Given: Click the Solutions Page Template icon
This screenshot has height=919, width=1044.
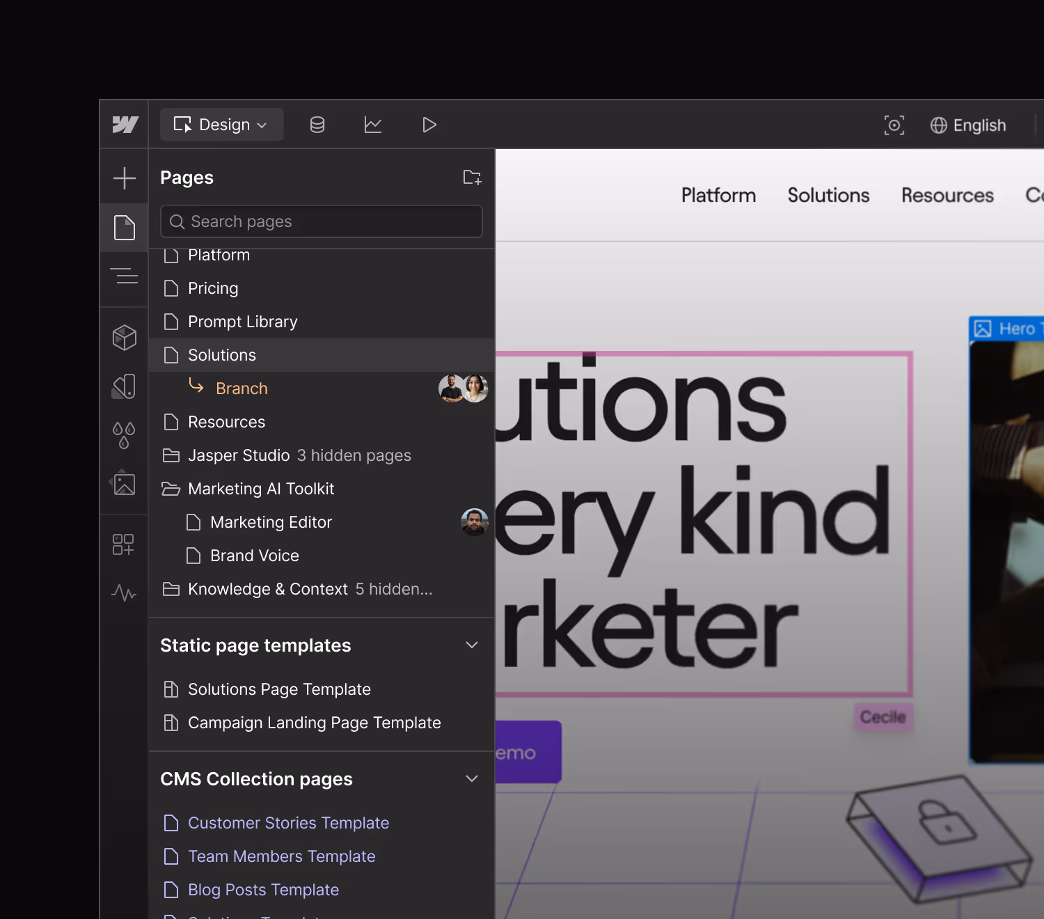Looking at the screenshot, I should coord(171,689).
